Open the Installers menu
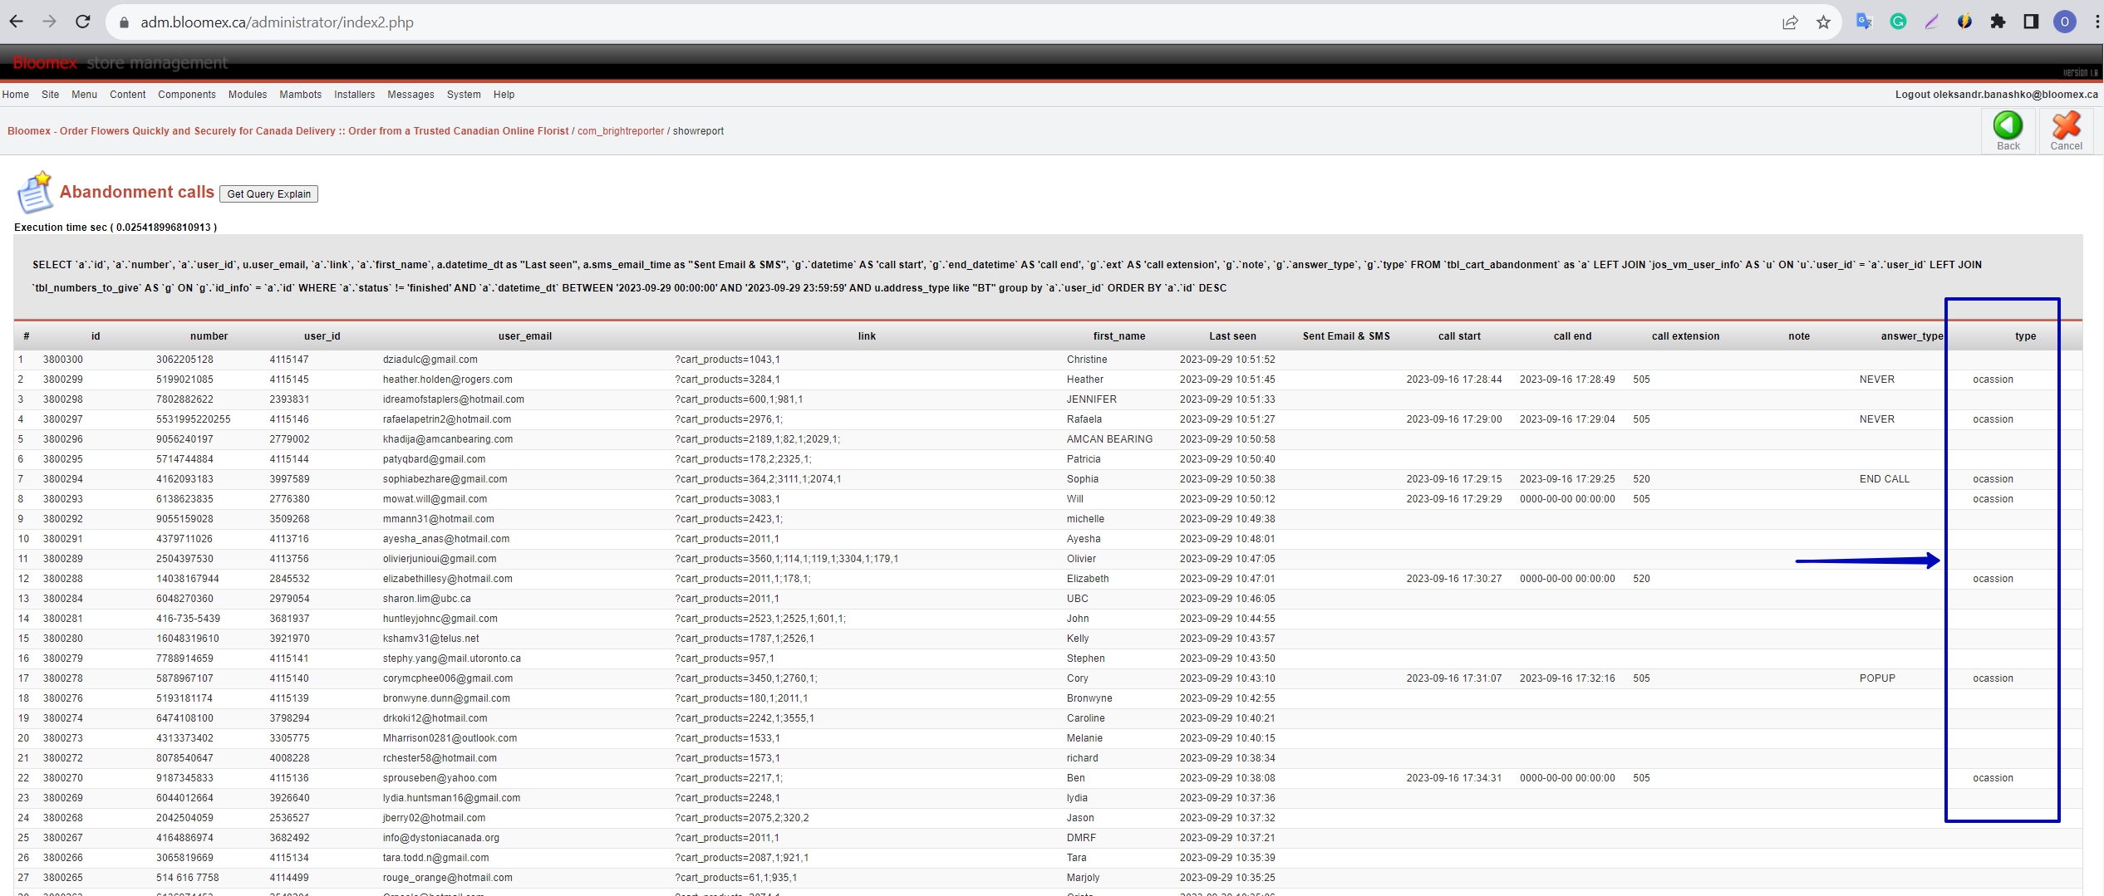 coord(355,95)
